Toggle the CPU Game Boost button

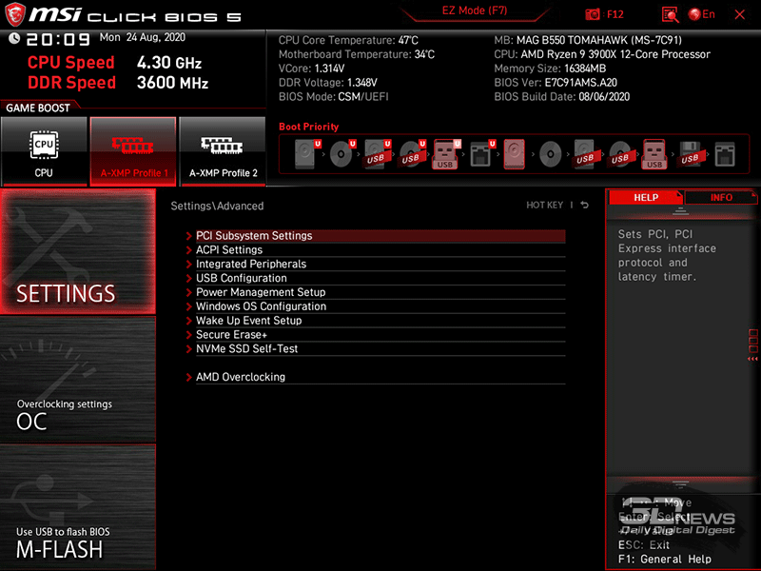click(x=44, y=151)
